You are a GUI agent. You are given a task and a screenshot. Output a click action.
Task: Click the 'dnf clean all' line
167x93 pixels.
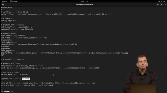coord(8,18)
